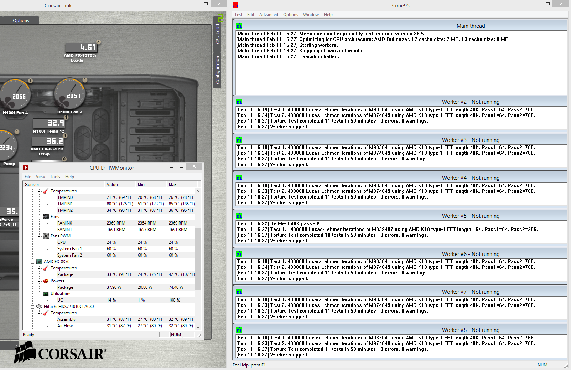Click the Main thread pane title
The width and height of the screenshot is (571, 370).
tap(471, 26)
